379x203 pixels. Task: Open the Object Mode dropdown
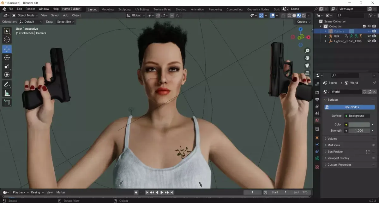(25, 15)
